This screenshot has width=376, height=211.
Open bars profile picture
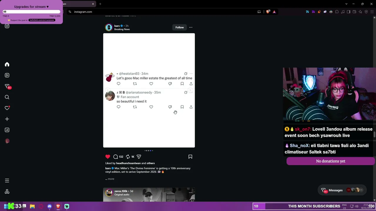[x=109, y=28]
